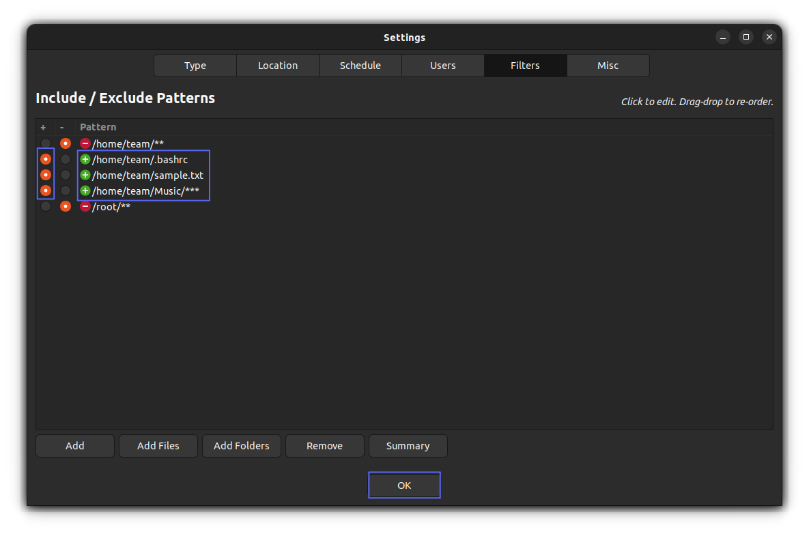Click the Add button

pos(75,446)
